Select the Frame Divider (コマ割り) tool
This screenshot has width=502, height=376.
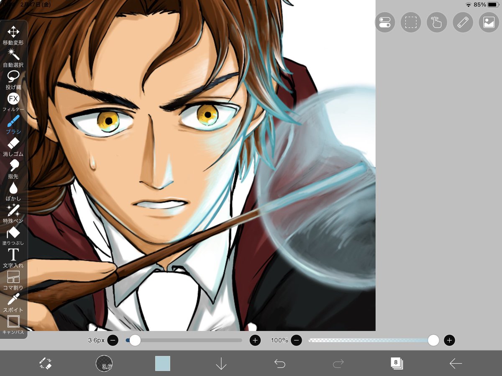13,280
